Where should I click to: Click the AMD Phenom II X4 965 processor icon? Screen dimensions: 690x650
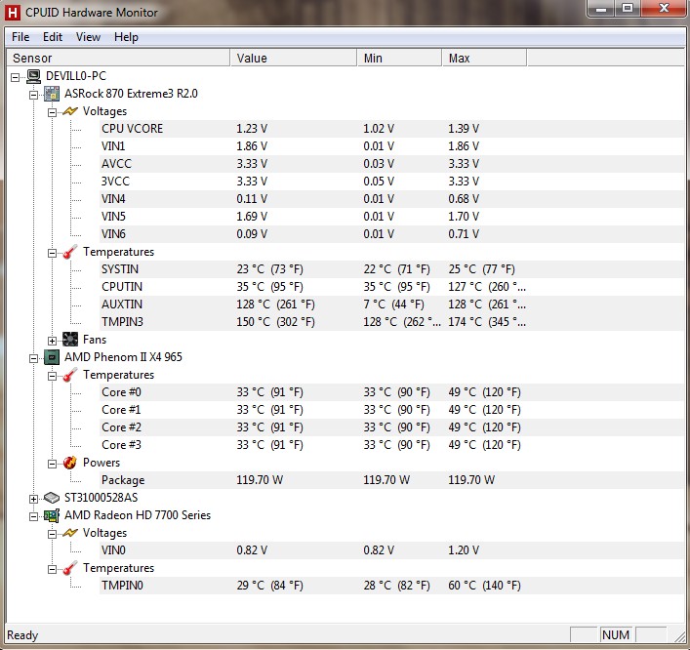tap(52, 357)
